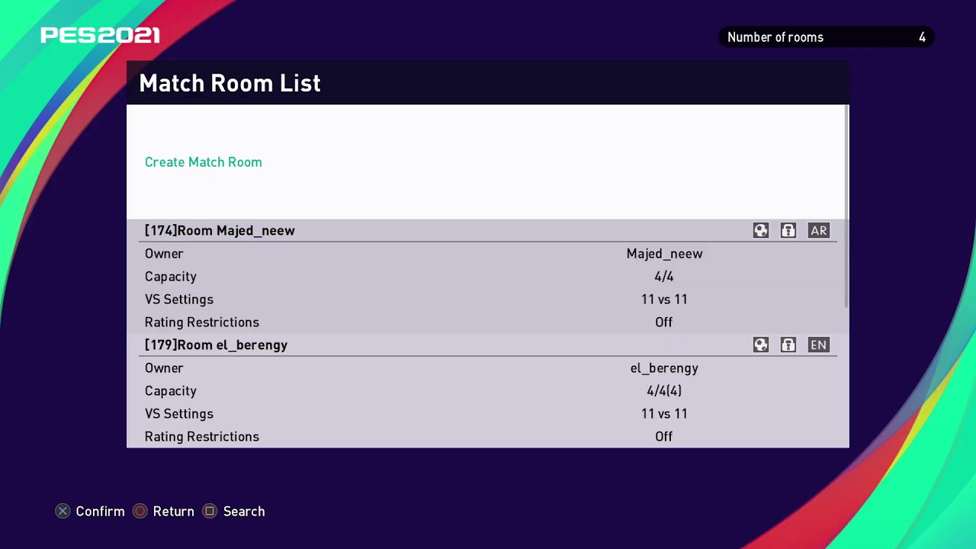This screenshot has width=976, height=549.
Task: Click the Return label
Action: [173, 512]
